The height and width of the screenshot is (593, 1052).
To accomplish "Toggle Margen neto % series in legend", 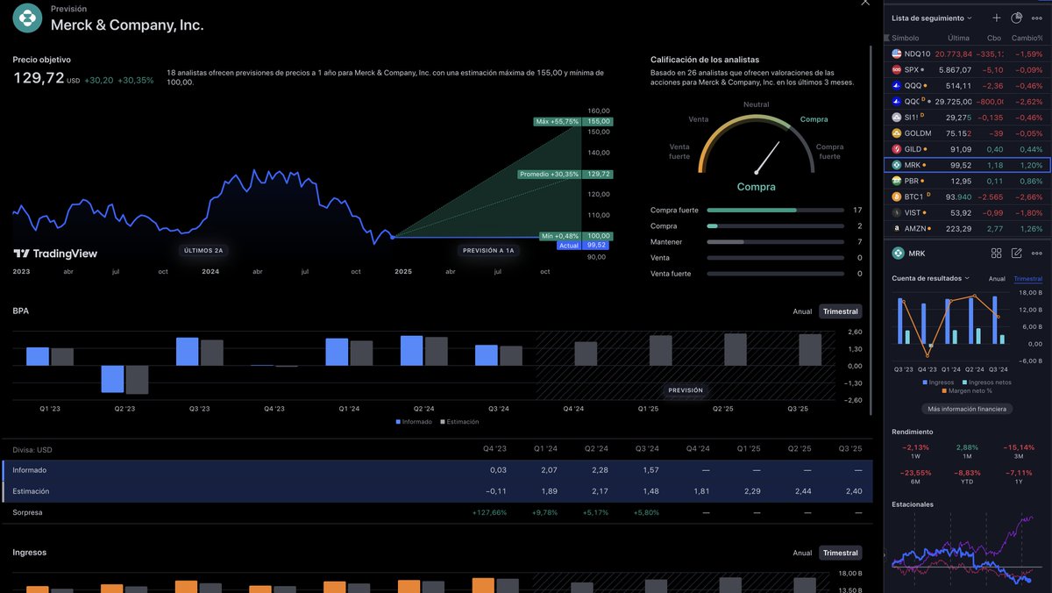I will coord(968,390).
